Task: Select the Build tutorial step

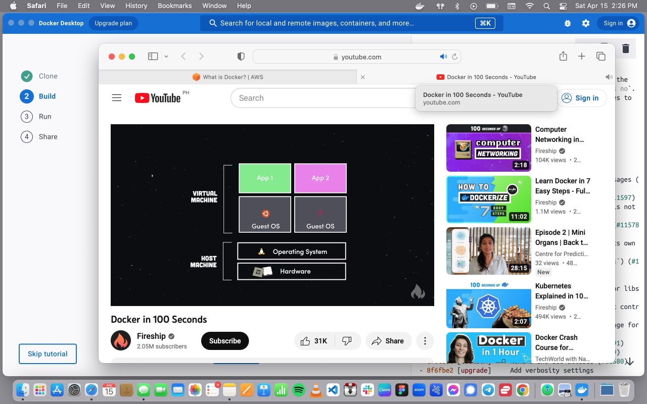Action: (38, 96)
